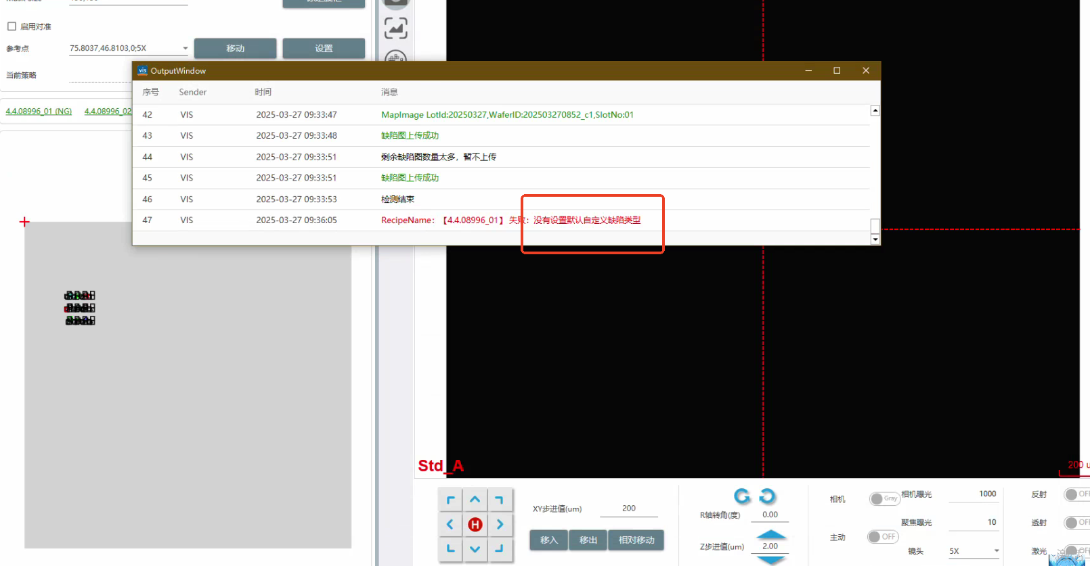Close the OutputWindow

[x=866, y=70]
